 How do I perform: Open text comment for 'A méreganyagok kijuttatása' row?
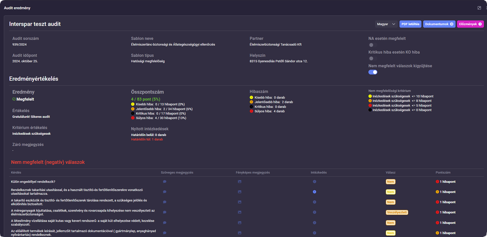(165, 212)
